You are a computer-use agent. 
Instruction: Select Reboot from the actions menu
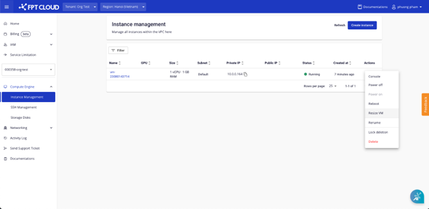pos(382,104)
